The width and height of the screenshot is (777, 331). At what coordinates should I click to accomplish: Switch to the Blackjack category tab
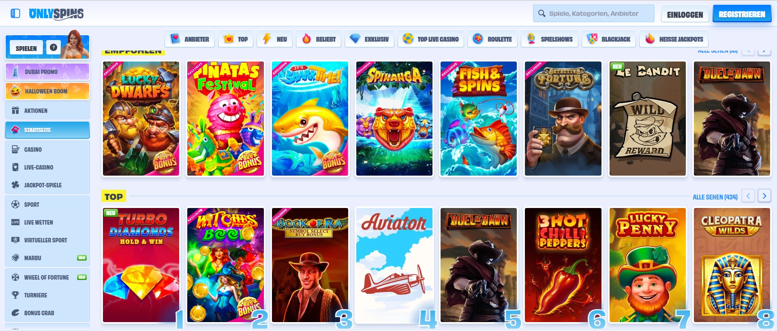(608, 39)
